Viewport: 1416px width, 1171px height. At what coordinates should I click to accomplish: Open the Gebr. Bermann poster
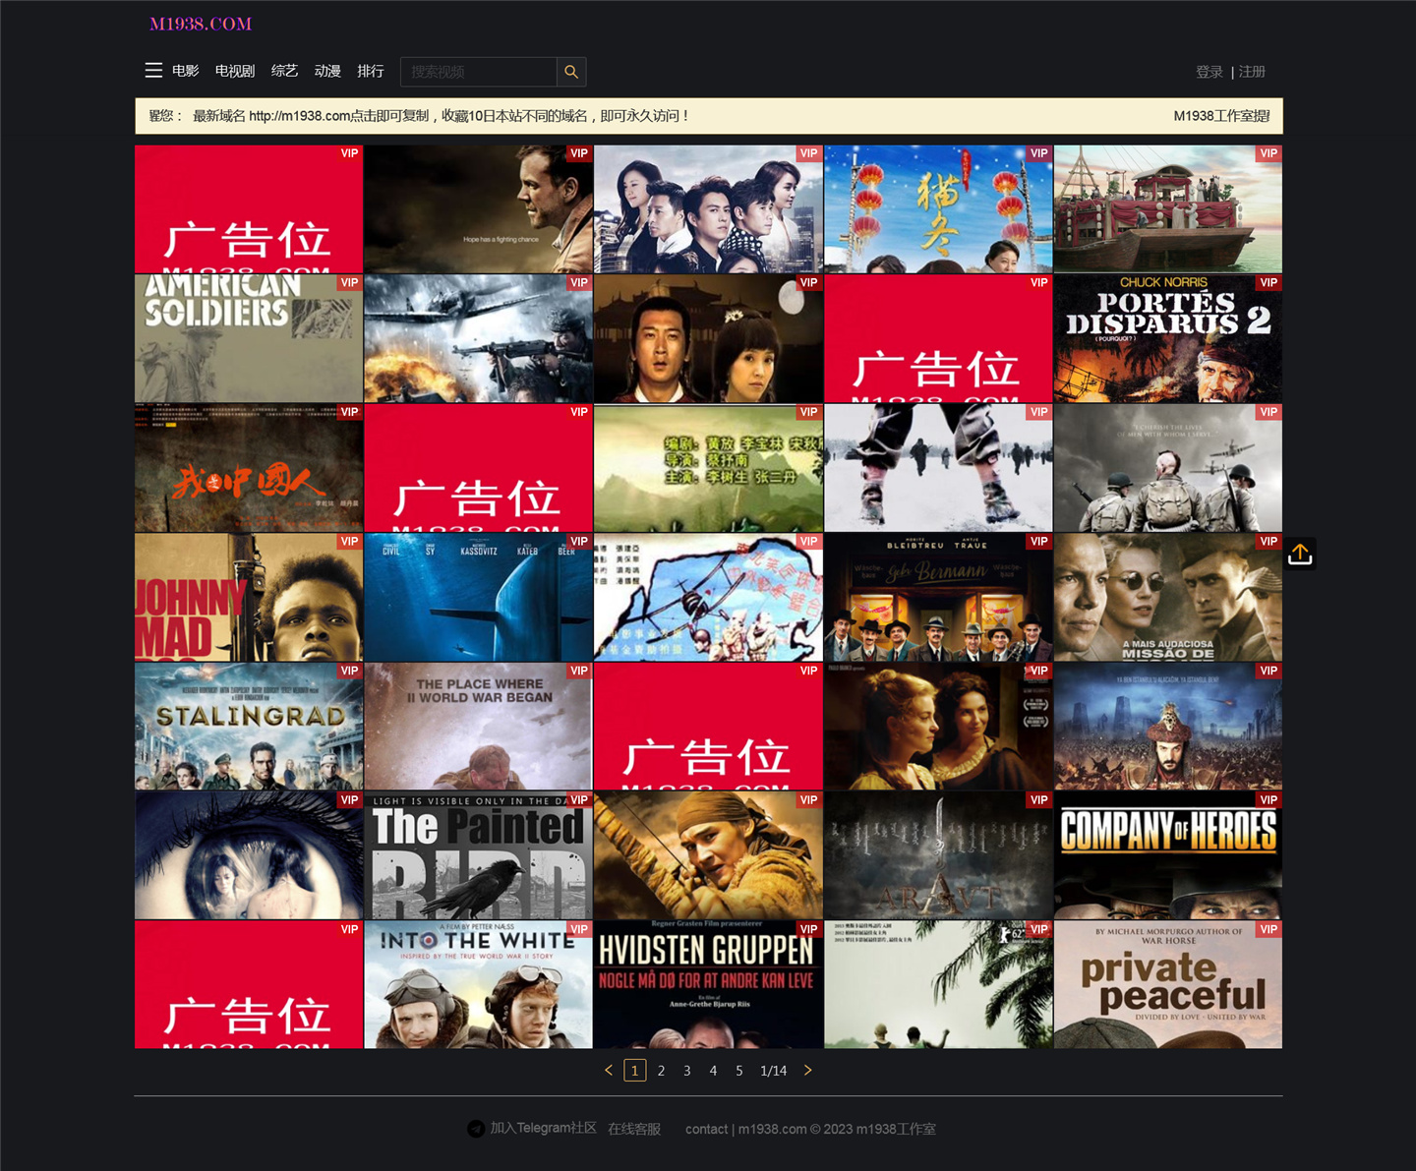click(938, 597)
